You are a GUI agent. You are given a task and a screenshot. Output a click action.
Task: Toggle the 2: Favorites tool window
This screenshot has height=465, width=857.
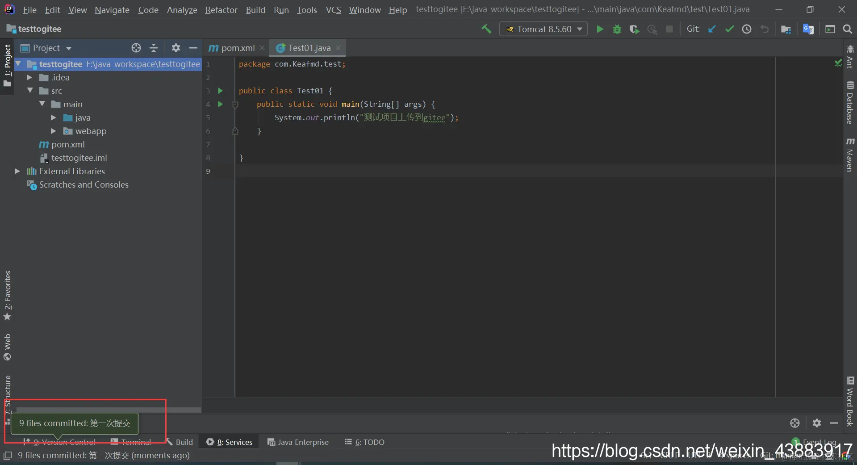click(x=7, y=295)
